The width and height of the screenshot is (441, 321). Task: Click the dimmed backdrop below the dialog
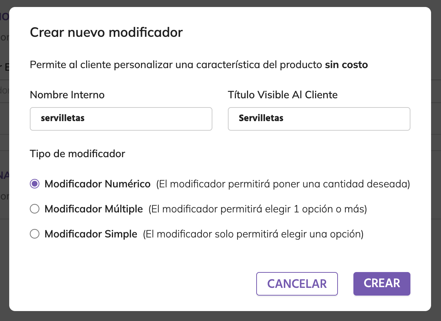click(221, 316)
